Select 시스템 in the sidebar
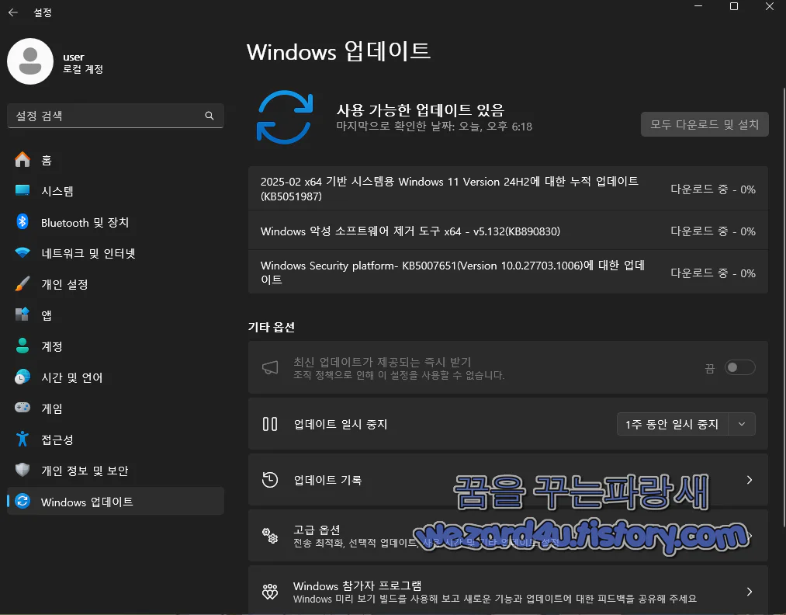Viewport: 786px width, 615px height. pyautogui.click(x=116, y=191)
